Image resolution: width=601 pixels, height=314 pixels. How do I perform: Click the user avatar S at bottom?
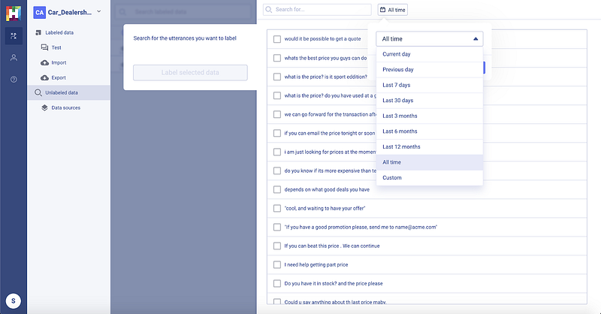(14, 300)
